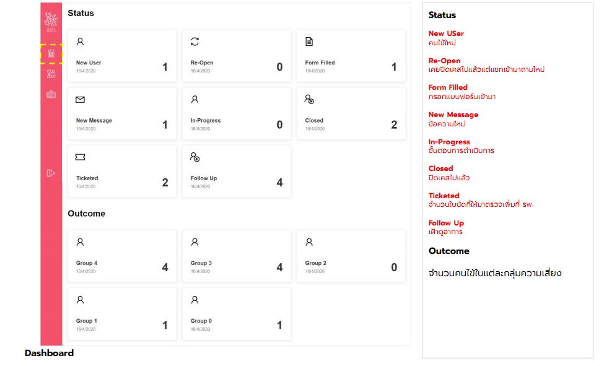Screen dimensions: 612x366
Task: Click the Group 0 outcome card
Action: [x=237, y=314]
